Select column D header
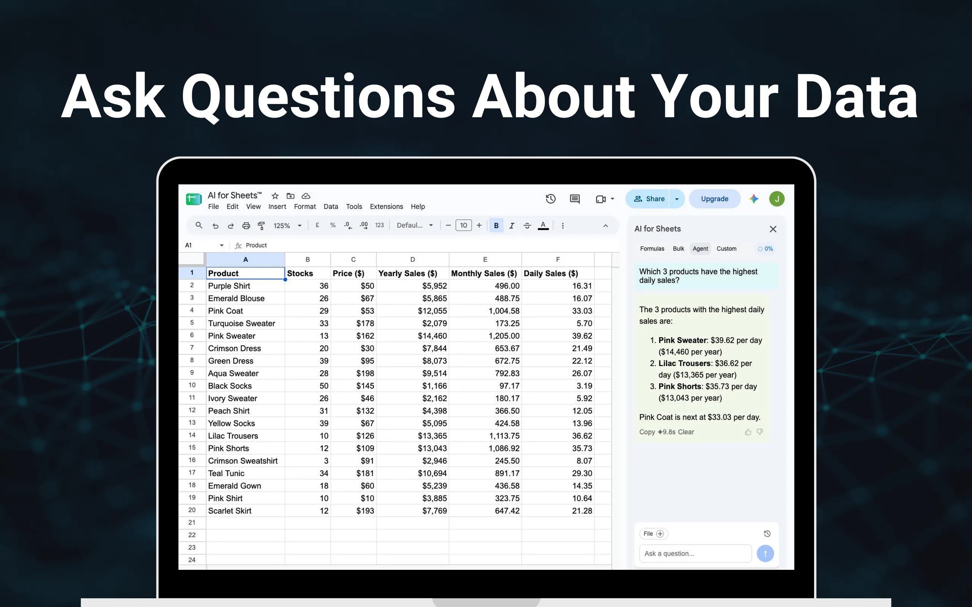 (x=412, y=260)
